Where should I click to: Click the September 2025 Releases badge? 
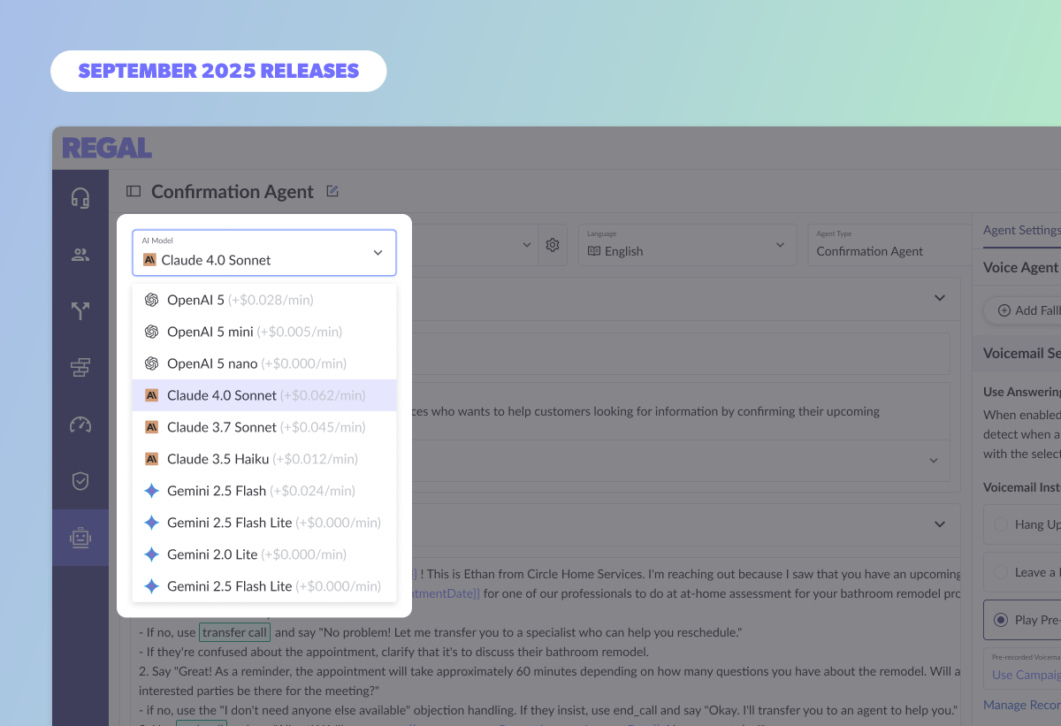218,71
